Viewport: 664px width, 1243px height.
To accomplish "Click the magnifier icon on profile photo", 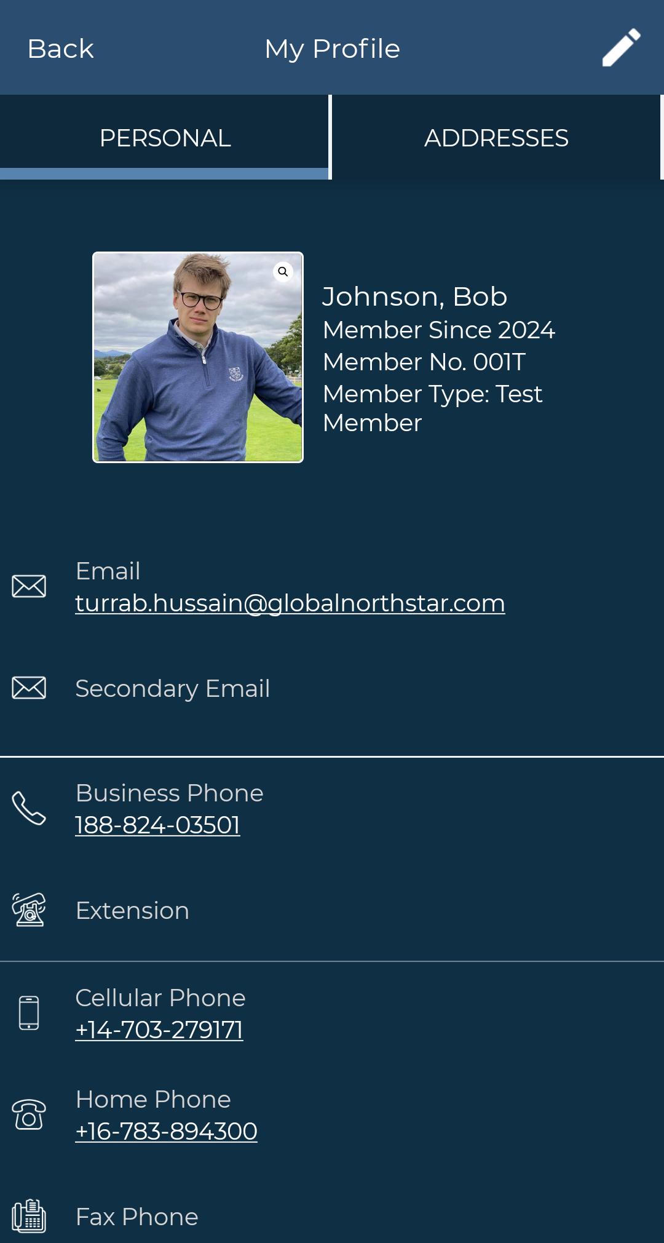I will click(x=283, y=271).
